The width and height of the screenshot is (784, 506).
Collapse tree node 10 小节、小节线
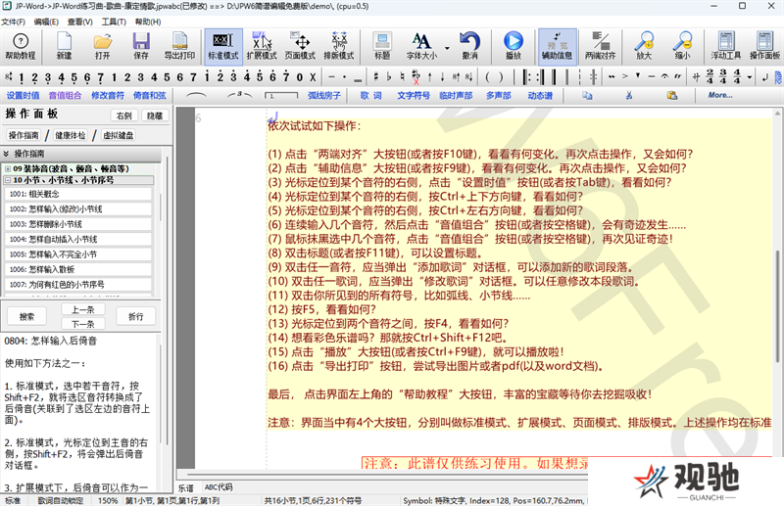[8, 180]
